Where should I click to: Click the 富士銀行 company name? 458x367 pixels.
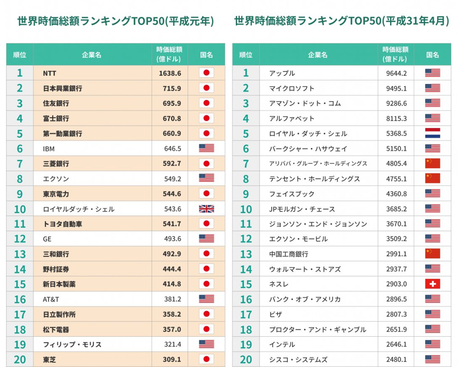pos(56,119)
